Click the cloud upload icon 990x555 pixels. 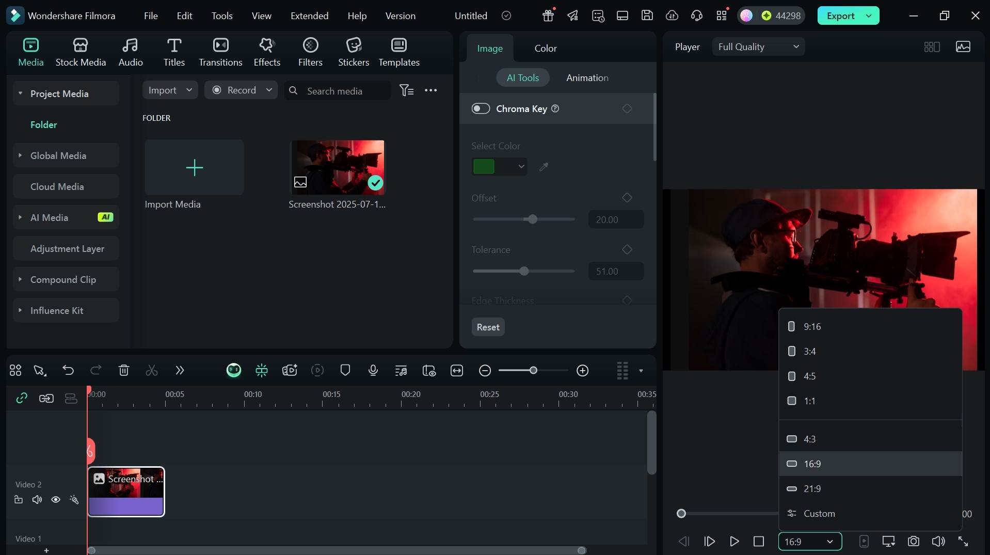pyautogui.click(x=672, y=15)
